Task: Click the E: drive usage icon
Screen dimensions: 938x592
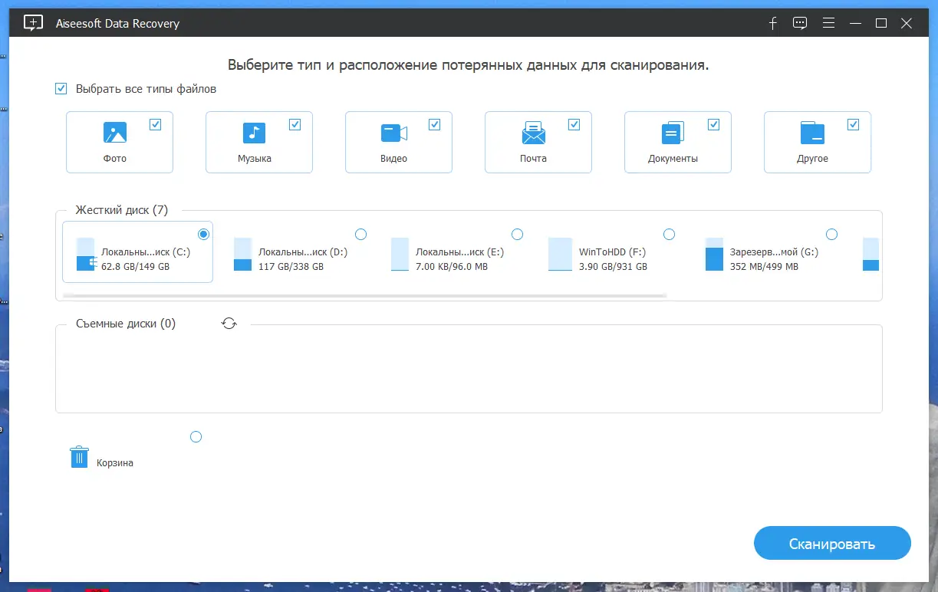Action: tap(400, 254)
